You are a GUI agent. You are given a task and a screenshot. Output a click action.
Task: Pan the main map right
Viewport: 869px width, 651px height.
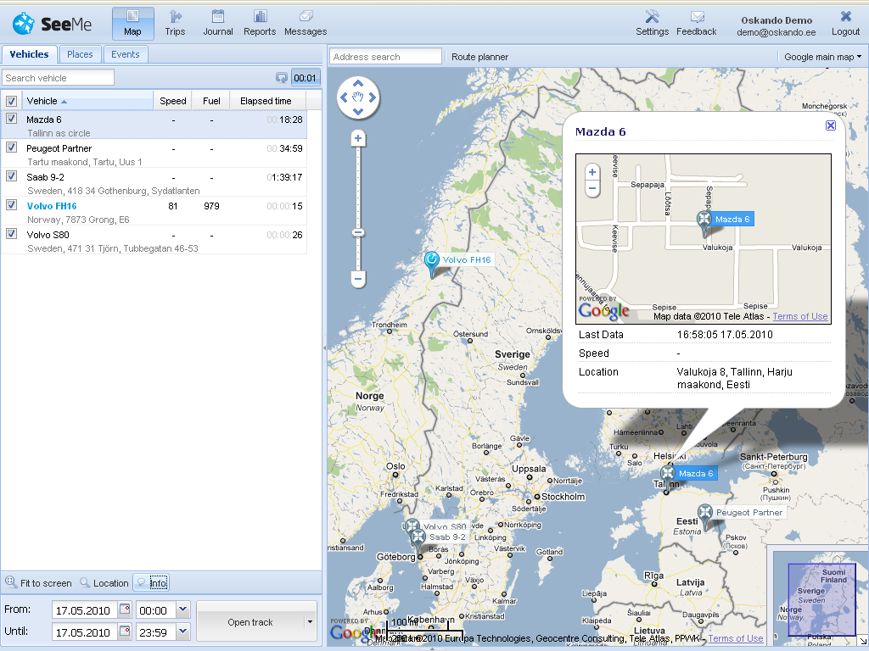pos(373,97)
